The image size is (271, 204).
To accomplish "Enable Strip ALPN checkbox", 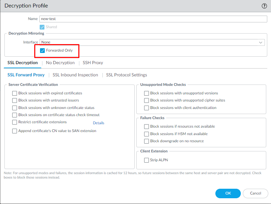I will tap(147, 160).
